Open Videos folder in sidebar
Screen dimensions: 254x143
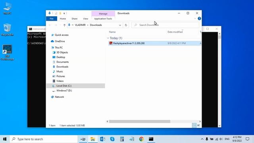tap(60, 81)
